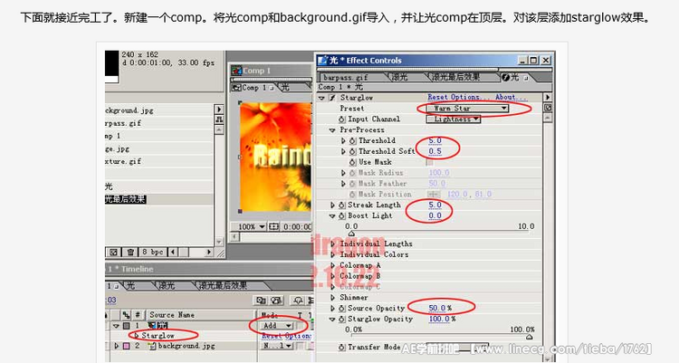Click the Threshold value 5.0
Screen dimensions: 679x363
435,141
